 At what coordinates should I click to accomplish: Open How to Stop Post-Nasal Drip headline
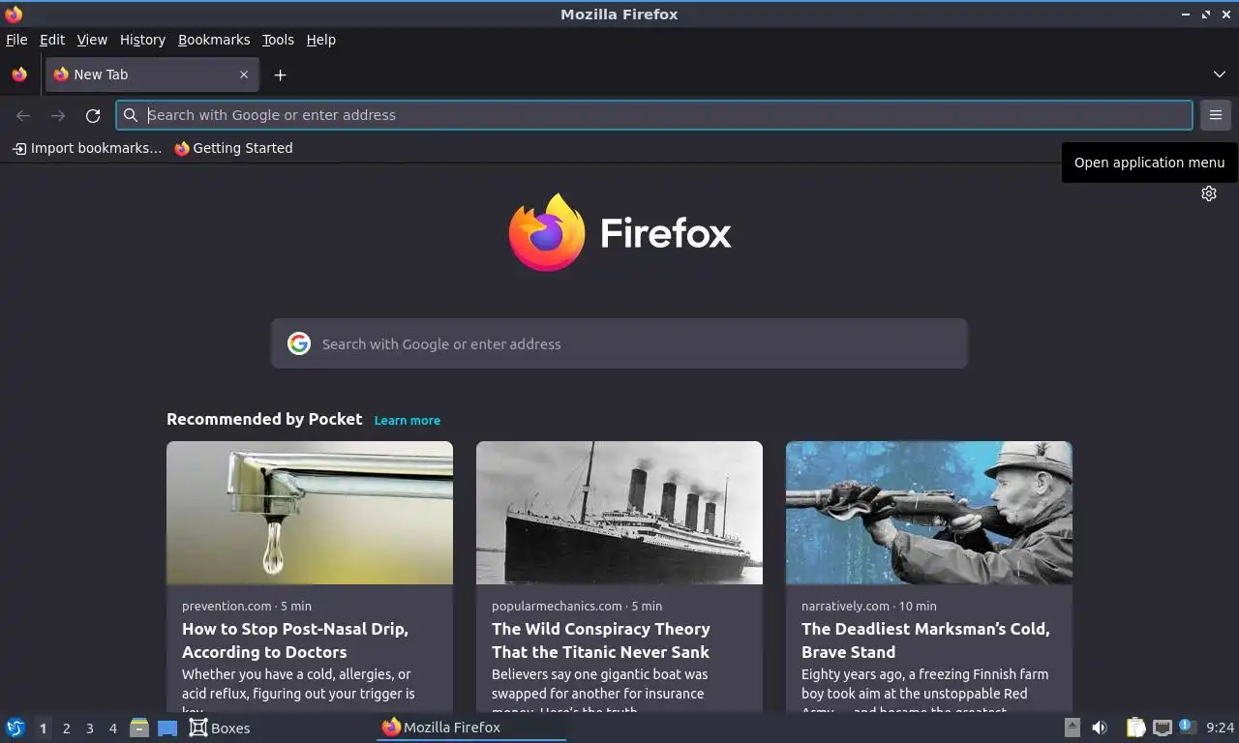[x=295, y=640]
